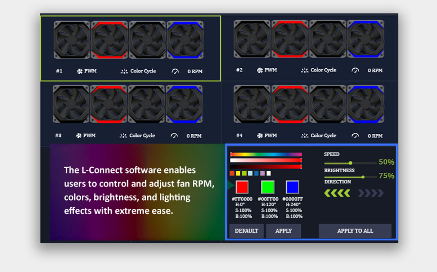
Task: Pick the small orange preset swatch
Action: click(x=232, y=173)
